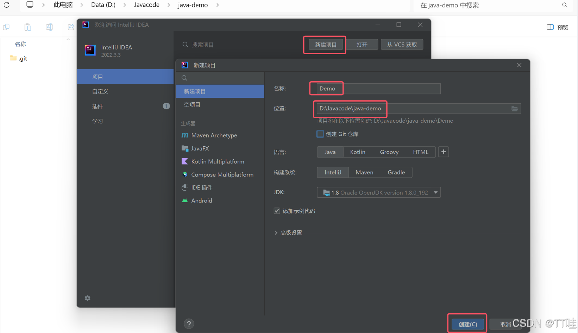Click the help question mark button

[189, 324]
